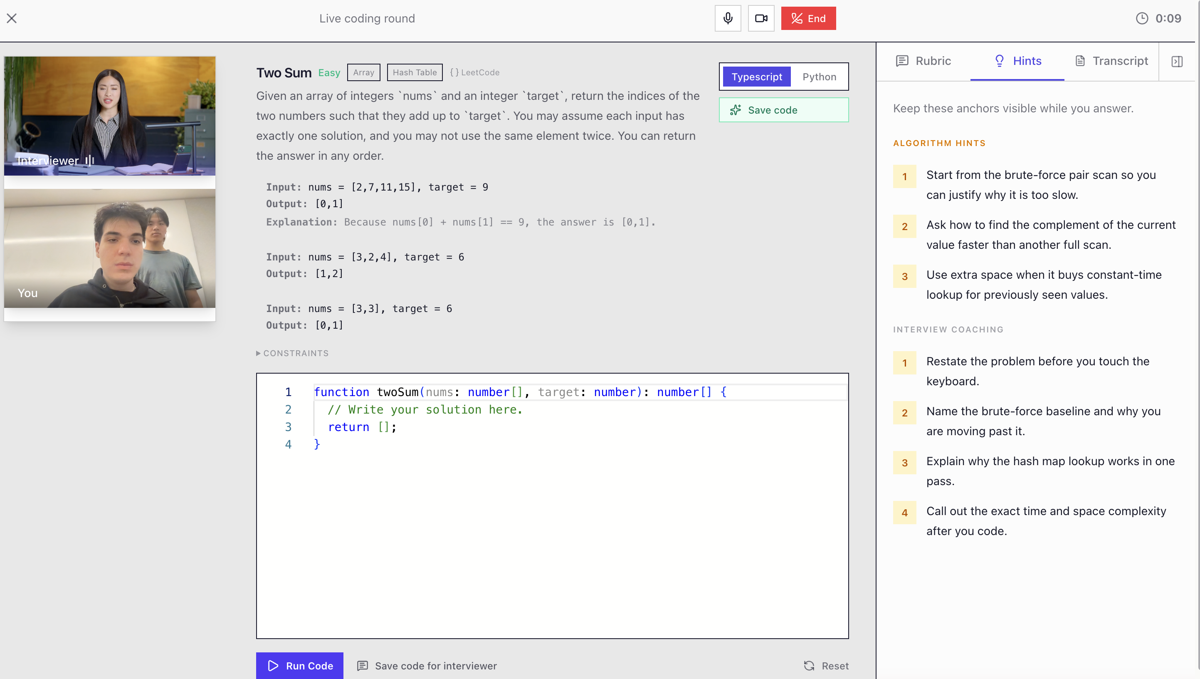This screenshot has height=679, width=1200.
Task: Click inside the code editor area
Action: point(552,536)
